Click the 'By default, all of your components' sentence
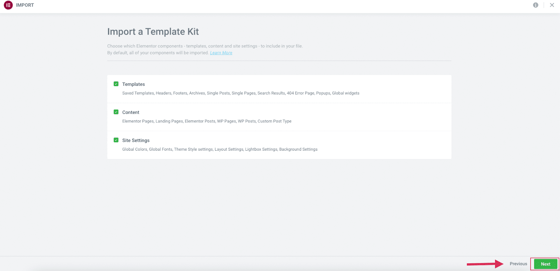 tap(157, 53)
